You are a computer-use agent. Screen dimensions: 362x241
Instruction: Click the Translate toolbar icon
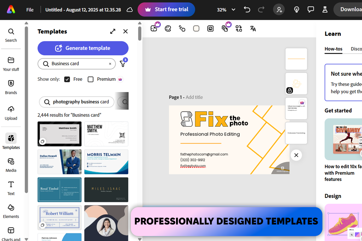click(x=253, y=29)
